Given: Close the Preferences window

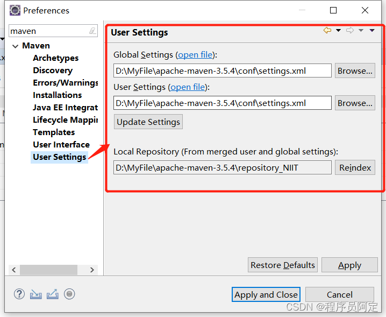Looking at the screenshot, I should coord(365,10).
